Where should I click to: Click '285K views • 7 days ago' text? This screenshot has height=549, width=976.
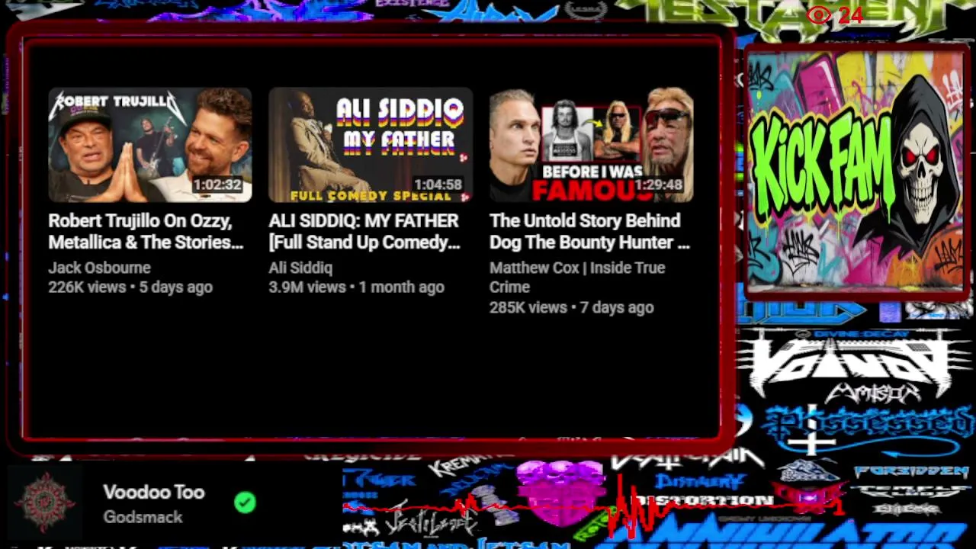click(x=572, y=307)
